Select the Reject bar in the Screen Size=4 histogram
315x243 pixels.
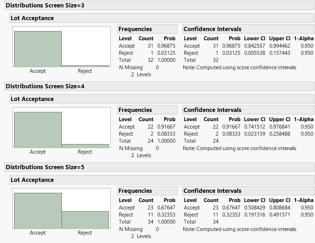coord(85,145)
